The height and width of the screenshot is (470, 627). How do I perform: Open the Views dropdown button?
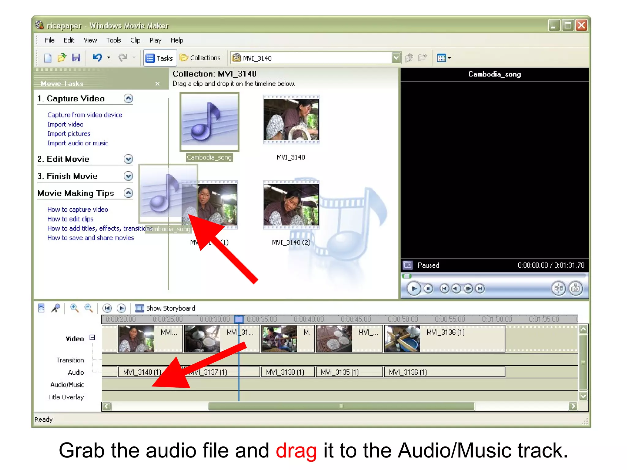coord(444,58)
